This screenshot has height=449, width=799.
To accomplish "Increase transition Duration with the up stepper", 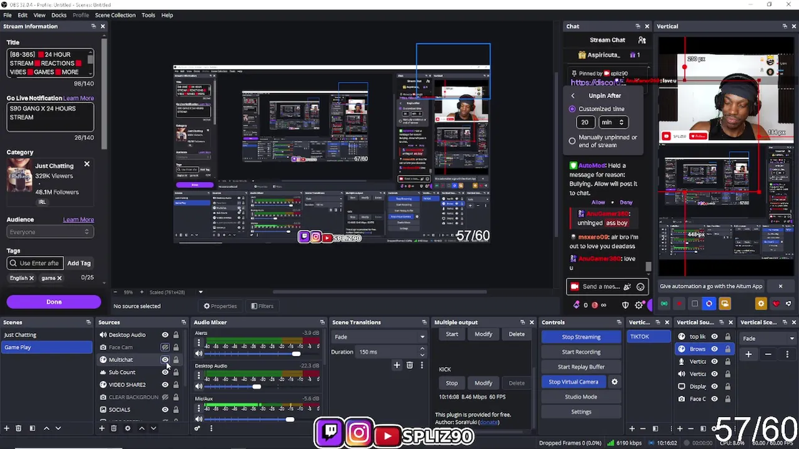I will tap(422, 349).
